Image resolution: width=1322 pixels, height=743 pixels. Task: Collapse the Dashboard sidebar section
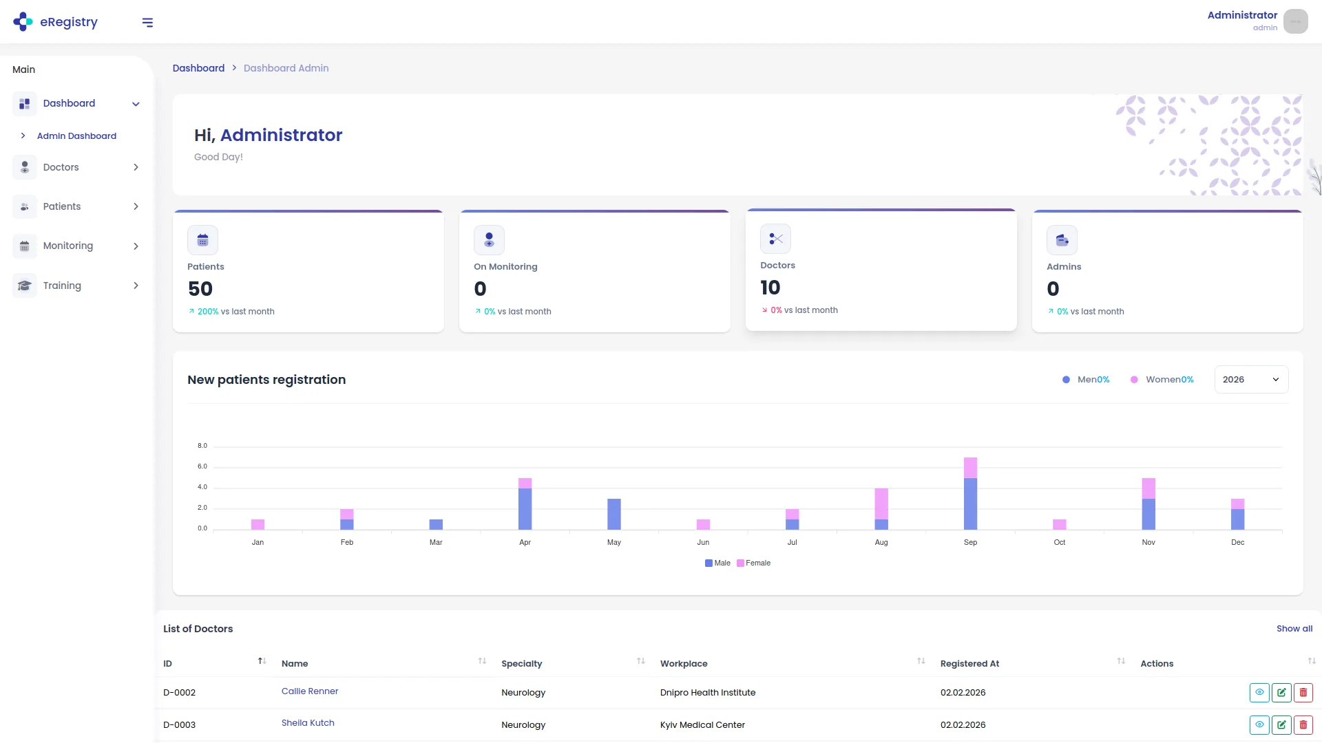coord(136,103)
